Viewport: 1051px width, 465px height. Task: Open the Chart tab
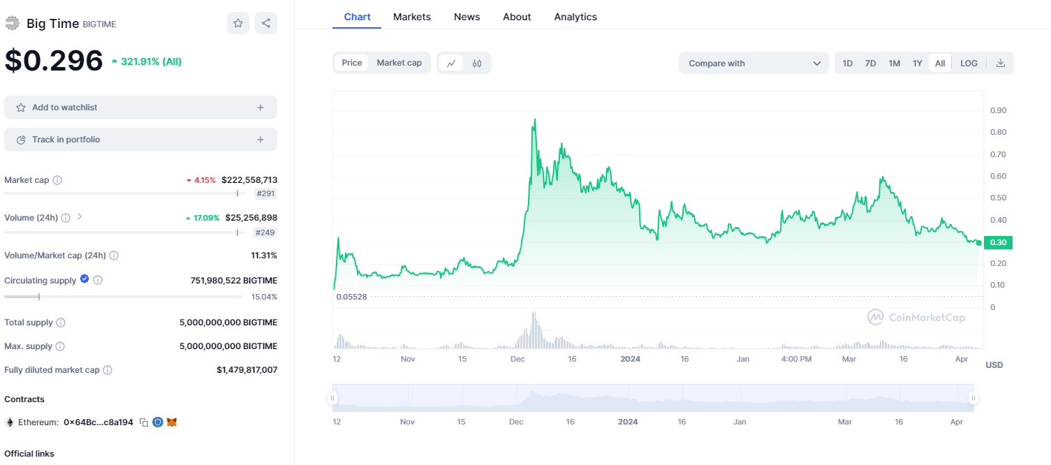(x=357, y=17)
